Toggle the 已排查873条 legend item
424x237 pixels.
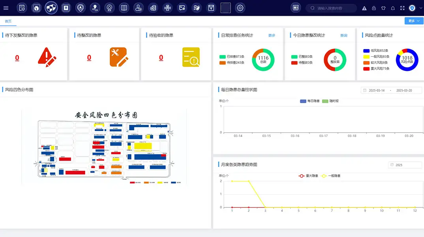(x=232, y=57)
